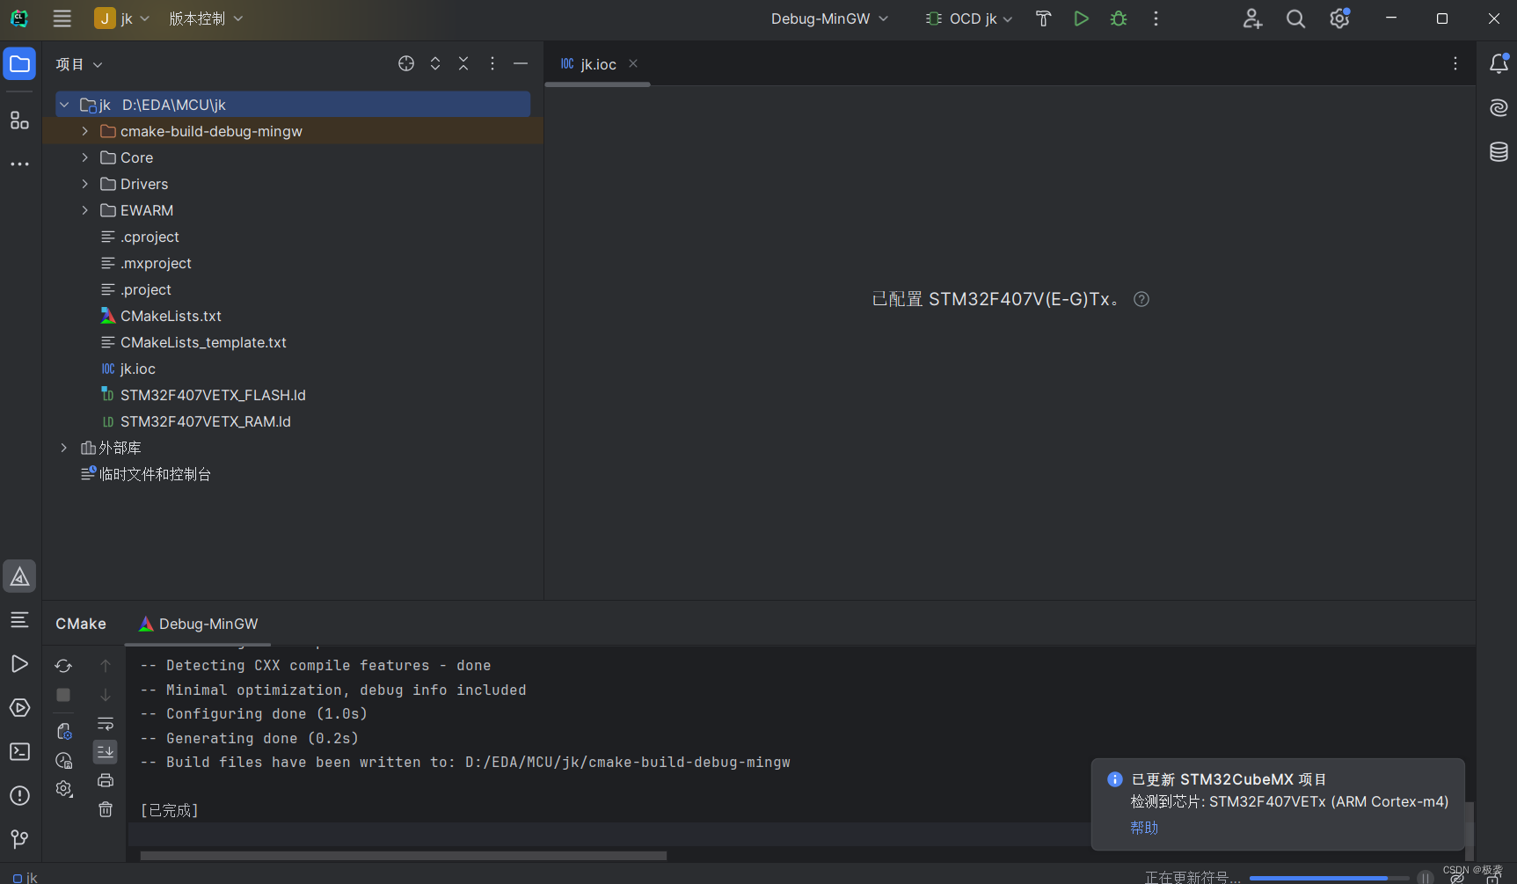
Task: Expand the Core folder
Action: pos(84,157)
